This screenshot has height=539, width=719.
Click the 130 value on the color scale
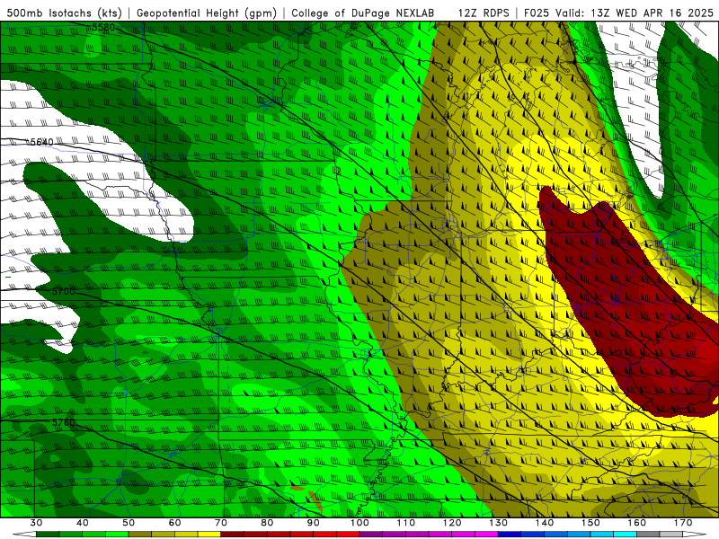[499, 523]
